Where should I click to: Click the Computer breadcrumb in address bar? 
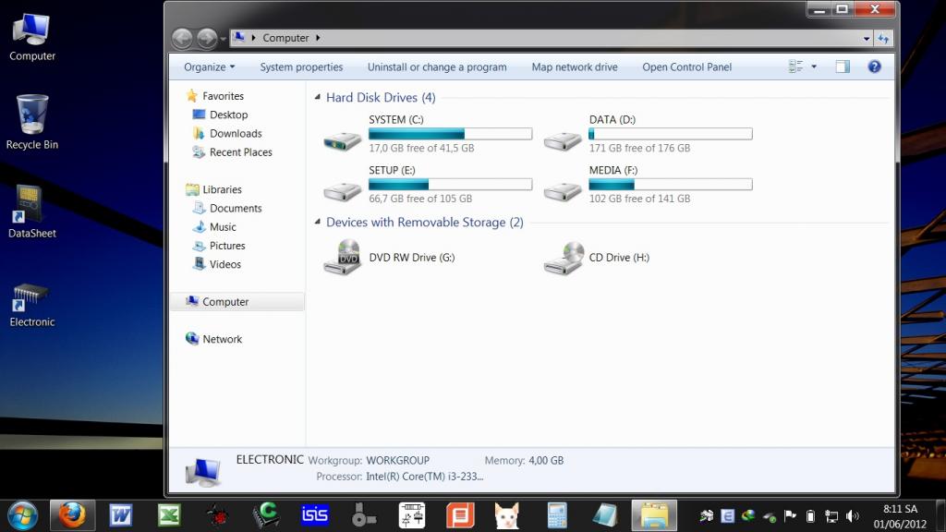285,38
